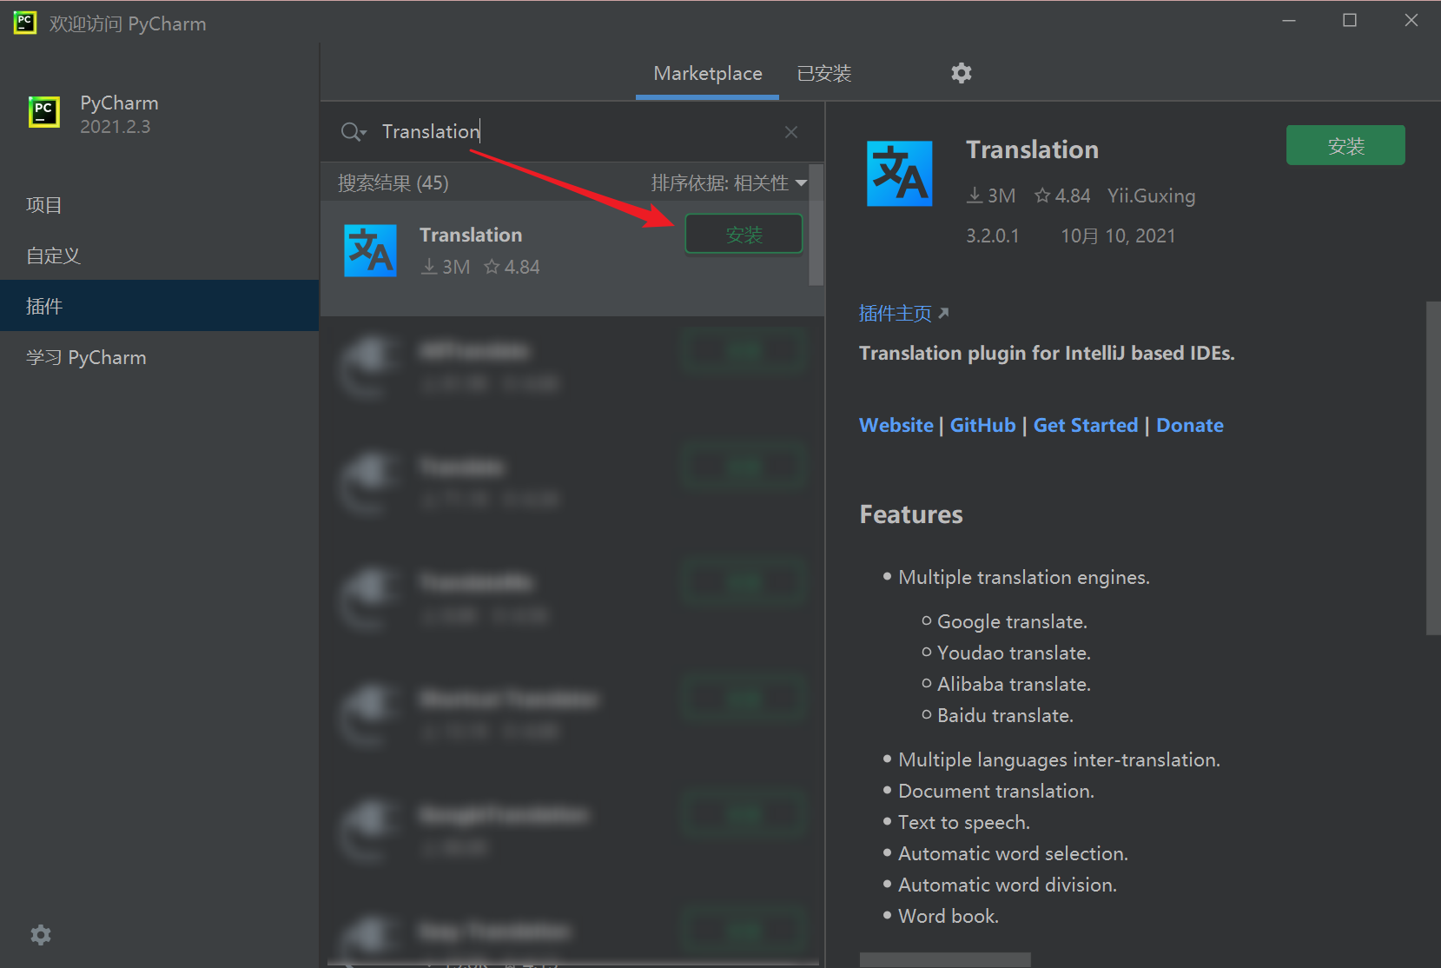Viewport: 1441px width, 968px height.
Task: Install Translation plugin from the search results
Action: click(x=744, y=235)
